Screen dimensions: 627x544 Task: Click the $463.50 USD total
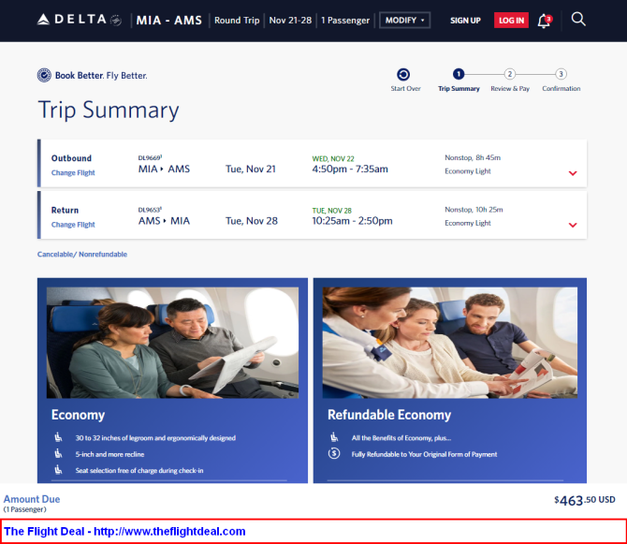coord(585,500)
